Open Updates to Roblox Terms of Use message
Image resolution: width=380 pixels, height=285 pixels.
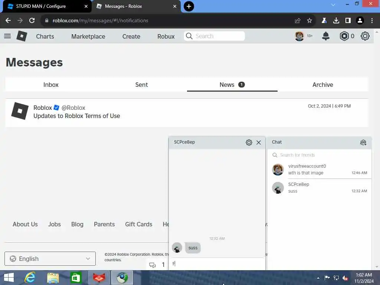187,112
